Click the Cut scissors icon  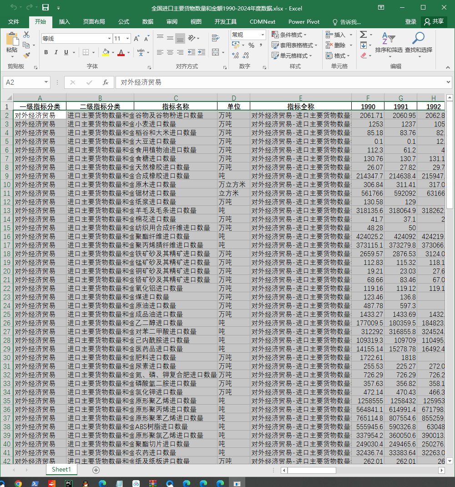pyautogui.click(x=27, y=35)
